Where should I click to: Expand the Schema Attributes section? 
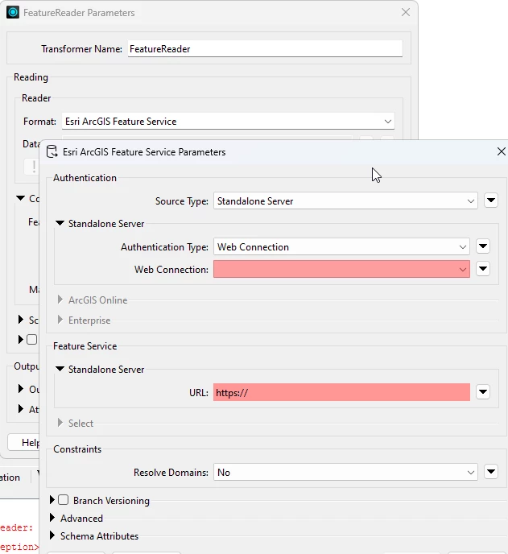tap(52, 535)
